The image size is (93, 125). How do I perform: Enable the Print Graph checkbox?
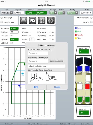[2, 18]
